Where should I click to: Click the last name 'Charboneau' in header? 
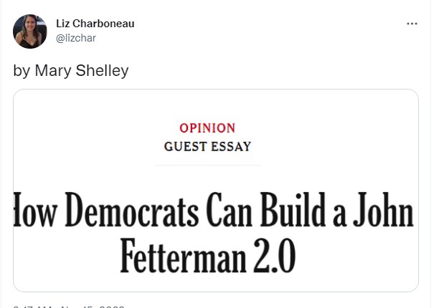[103, 24]
